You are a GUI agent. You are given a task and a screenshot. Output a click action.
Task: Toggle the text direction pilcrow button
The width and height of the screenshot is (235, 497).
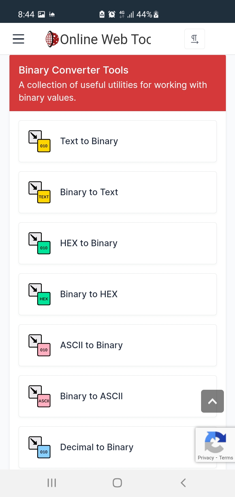coord(195,39)
